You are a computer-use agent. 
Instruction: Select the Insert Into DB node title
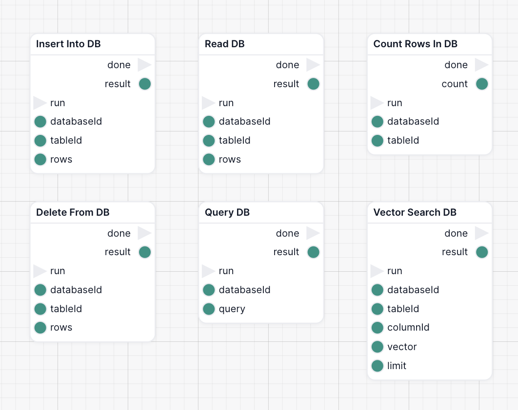click(x=68, y=44)
